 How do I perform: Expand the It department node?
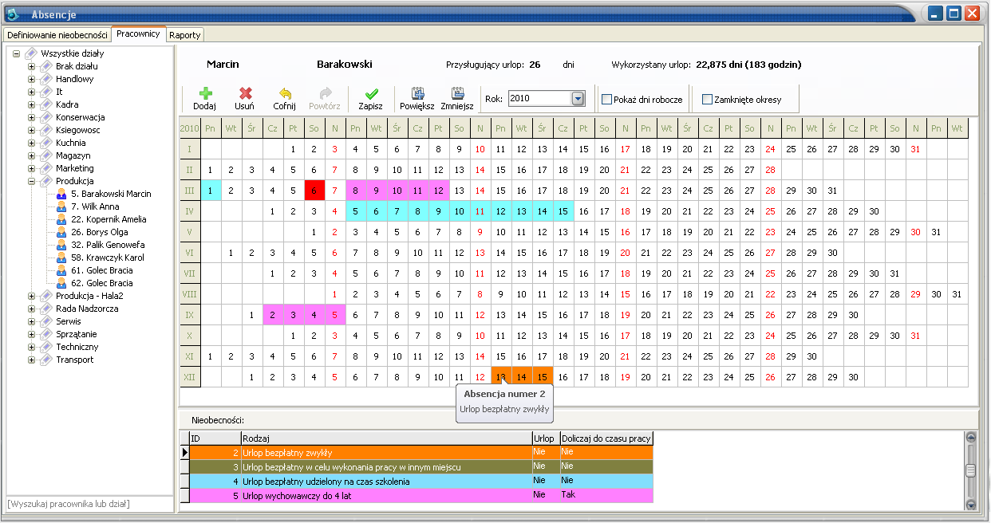[32, 92]
